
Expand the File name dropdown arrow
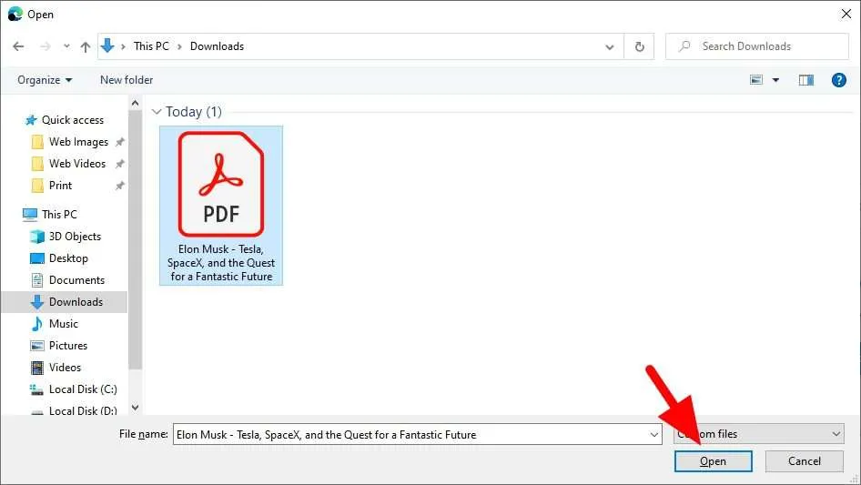click(654, 434)
